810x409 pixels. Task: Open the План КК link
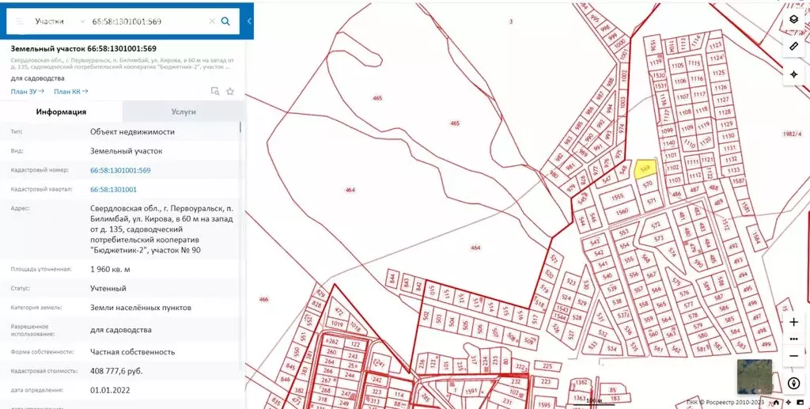(70, 92)
